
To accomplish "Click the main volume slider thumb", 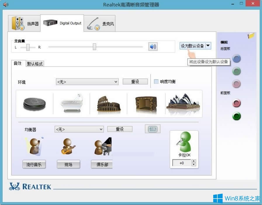I will (94, 47).
